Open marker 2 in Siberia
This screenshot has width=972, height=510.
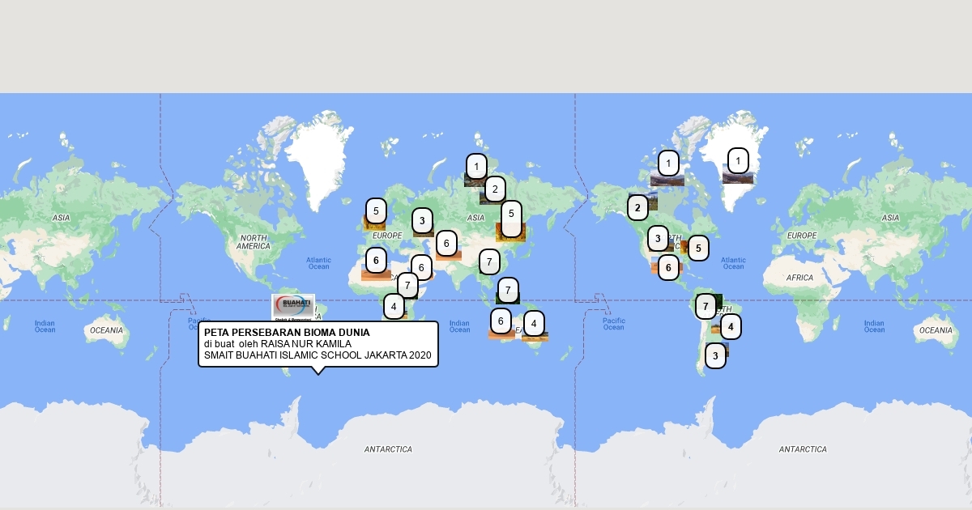click(494, 189)
